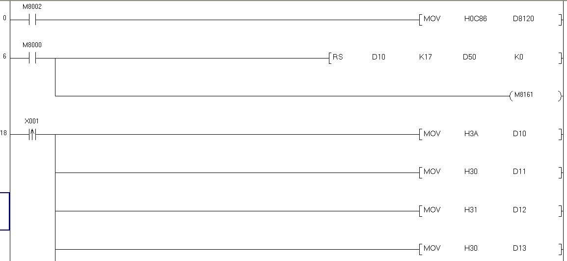Select the H0C86 source operand
The height and width of the screenshot is (261, 567).
click(x=475, y=19)
